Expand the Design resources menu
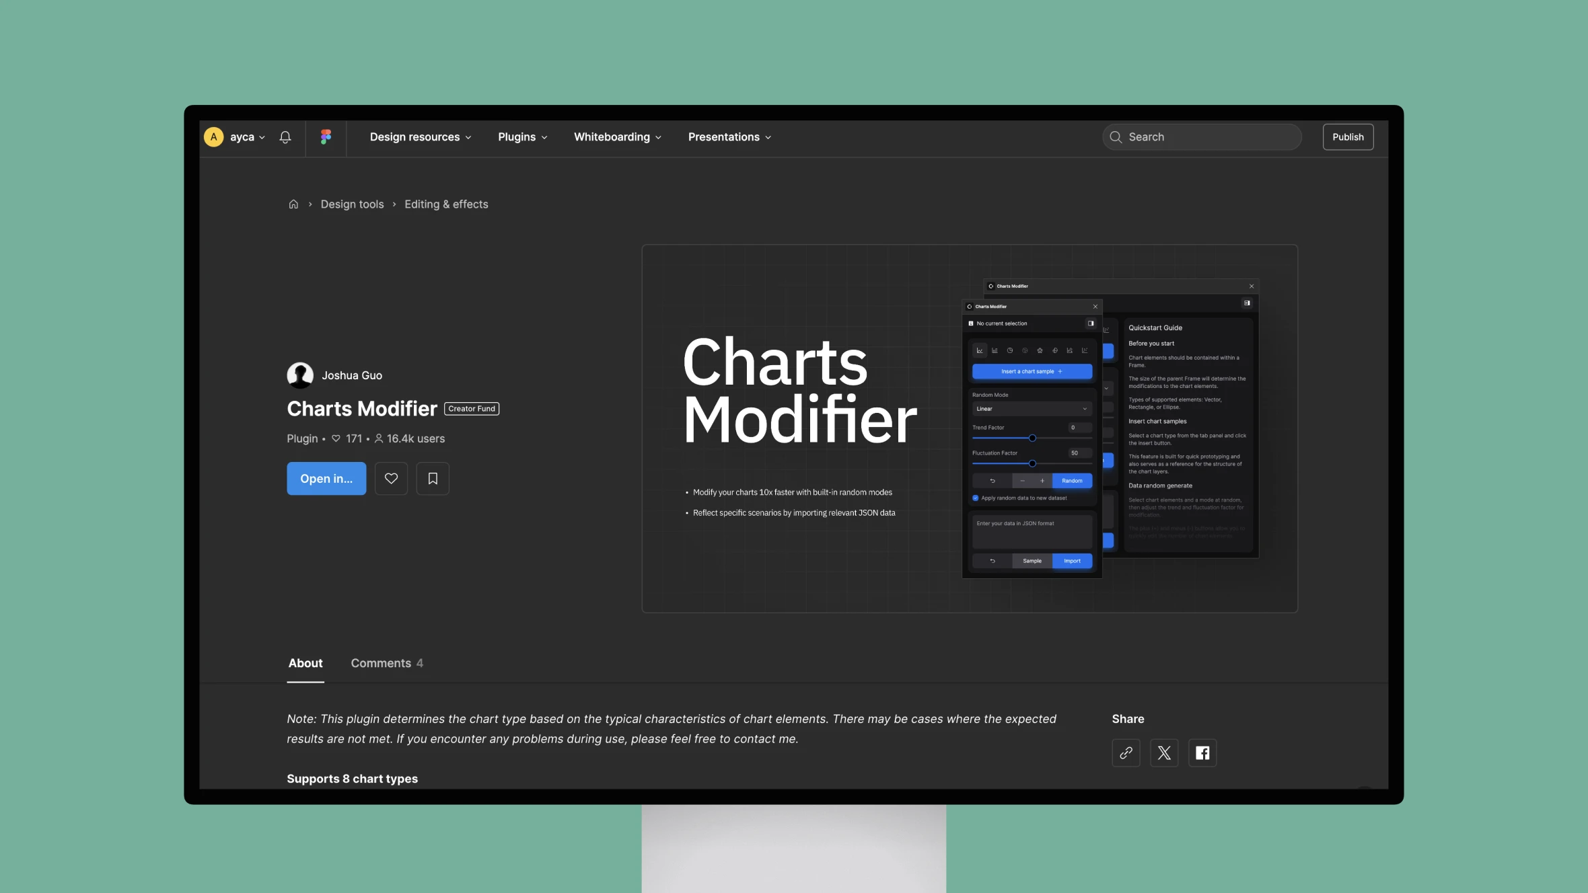The height and width of the screenshot is (893, 1588). 420,137
